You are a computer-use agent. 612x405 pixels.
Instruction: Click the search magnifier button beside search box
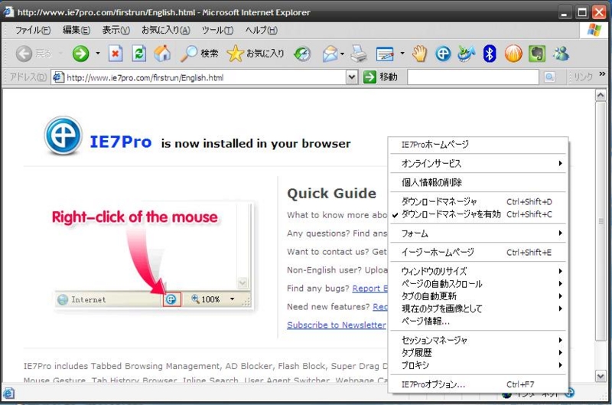(x=549, y=77)
